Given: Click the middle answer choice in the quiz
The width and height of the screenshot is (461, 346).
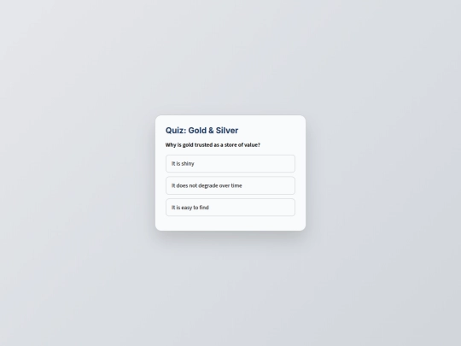Looking at the screenshot, I should point(230,185).
